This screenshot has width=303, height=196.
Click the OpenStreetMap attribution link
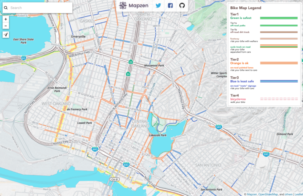(x=268, y=194)
